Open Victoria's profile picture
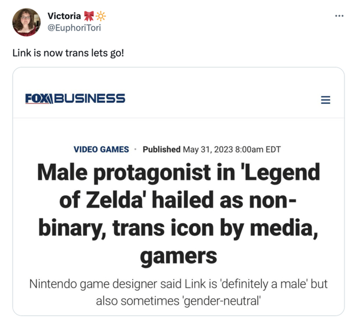Viewport: 356px width, 322px height. (25, 22)
